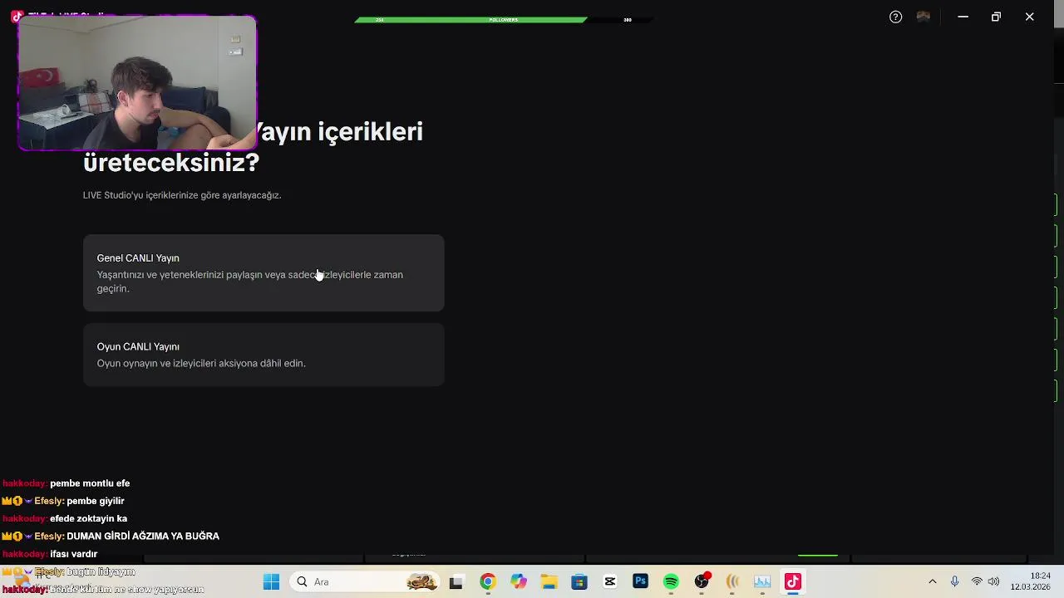Click the 'pembe montlu efe' chat message
Image resolution: width=1064 pixels, height=598 pixels.
coord(90,483)
